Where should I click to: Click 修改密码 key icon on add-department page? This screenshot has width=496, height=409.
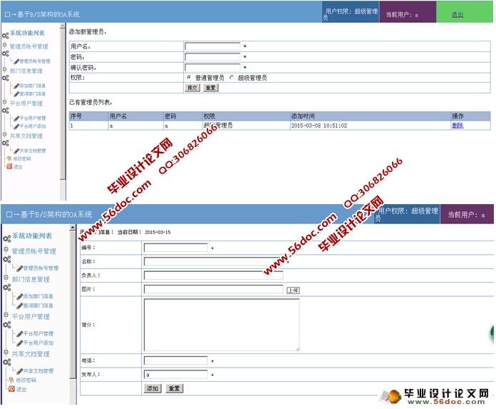(x=11, y=380)
